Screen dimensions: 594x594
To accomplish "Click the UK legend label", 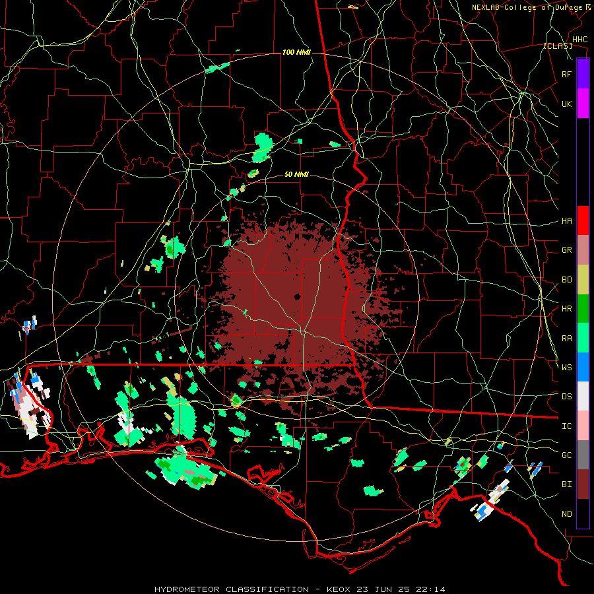I will point(566,104).
